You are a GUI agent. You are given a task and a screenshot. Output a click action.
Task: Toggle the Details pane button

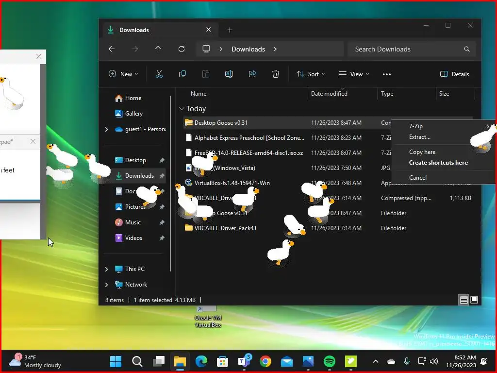coord(454,74)
